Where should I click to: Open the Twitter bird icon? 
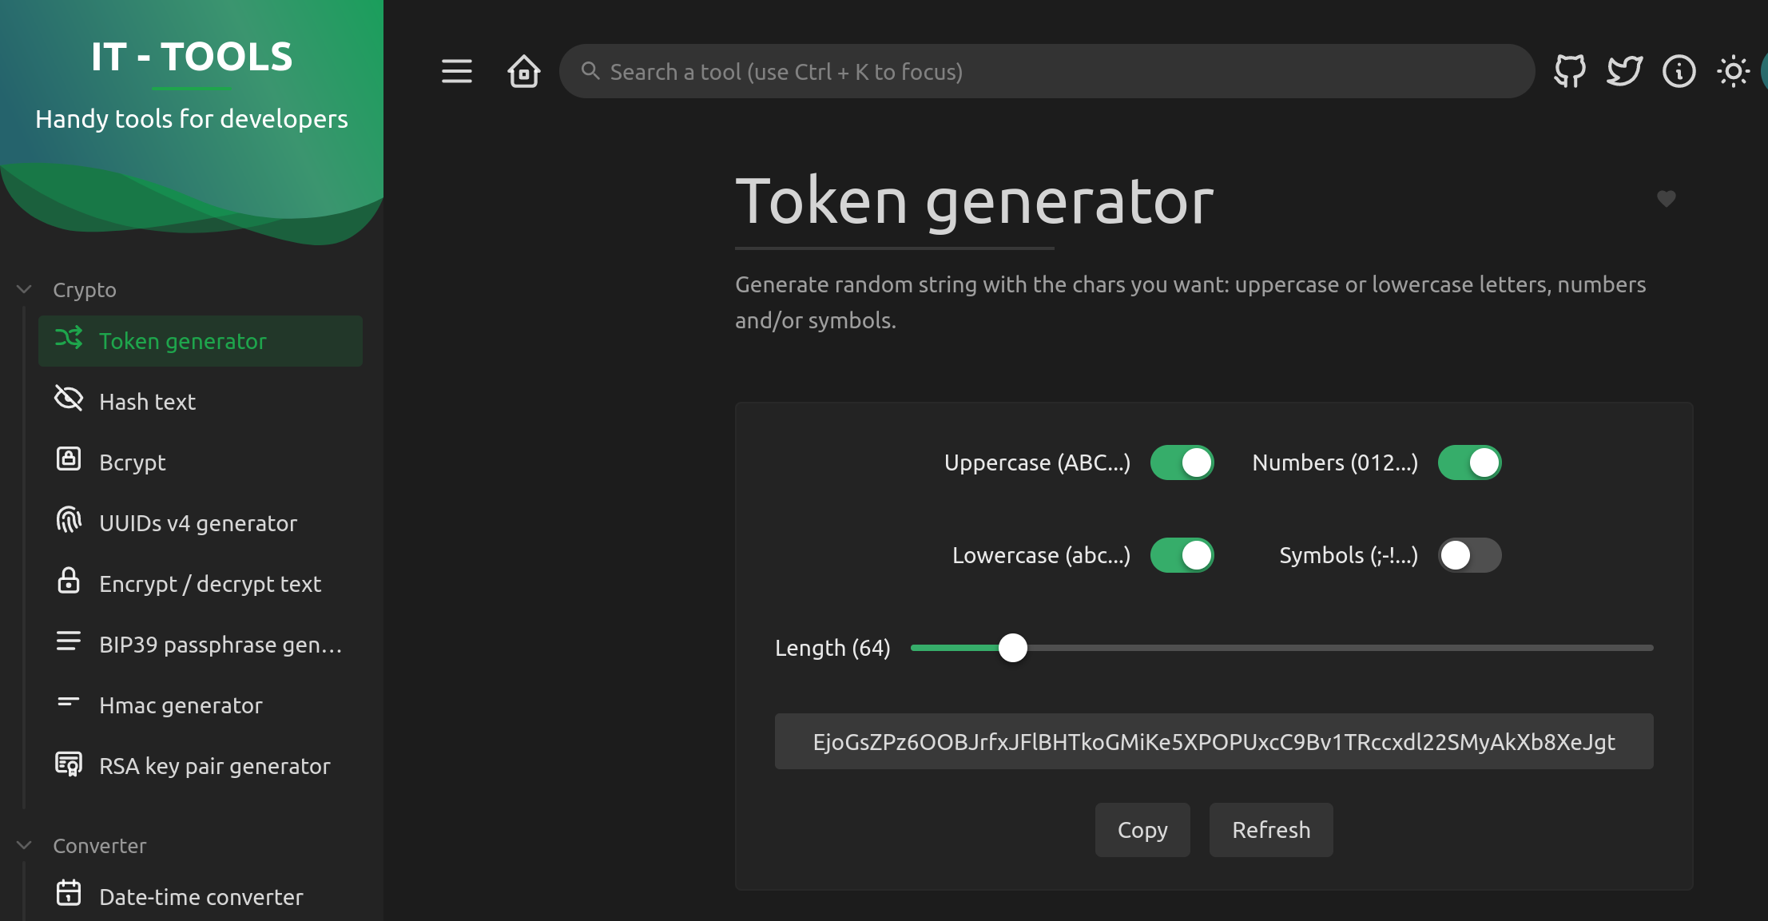point(1624,71)
